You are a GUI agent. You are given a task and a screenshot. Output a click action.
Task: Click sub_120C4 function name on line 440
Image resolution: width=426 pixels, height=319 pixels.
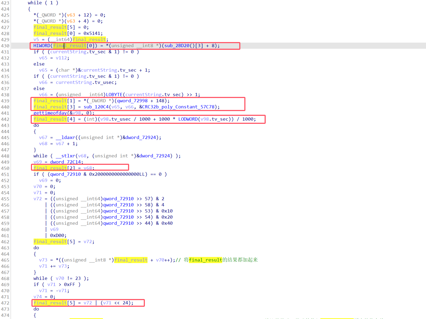tap(96, 107)
